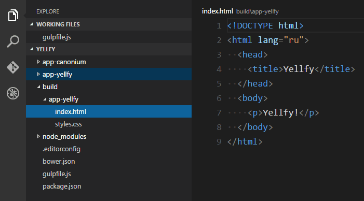Click the Yellfy! paragraph text

281,112
